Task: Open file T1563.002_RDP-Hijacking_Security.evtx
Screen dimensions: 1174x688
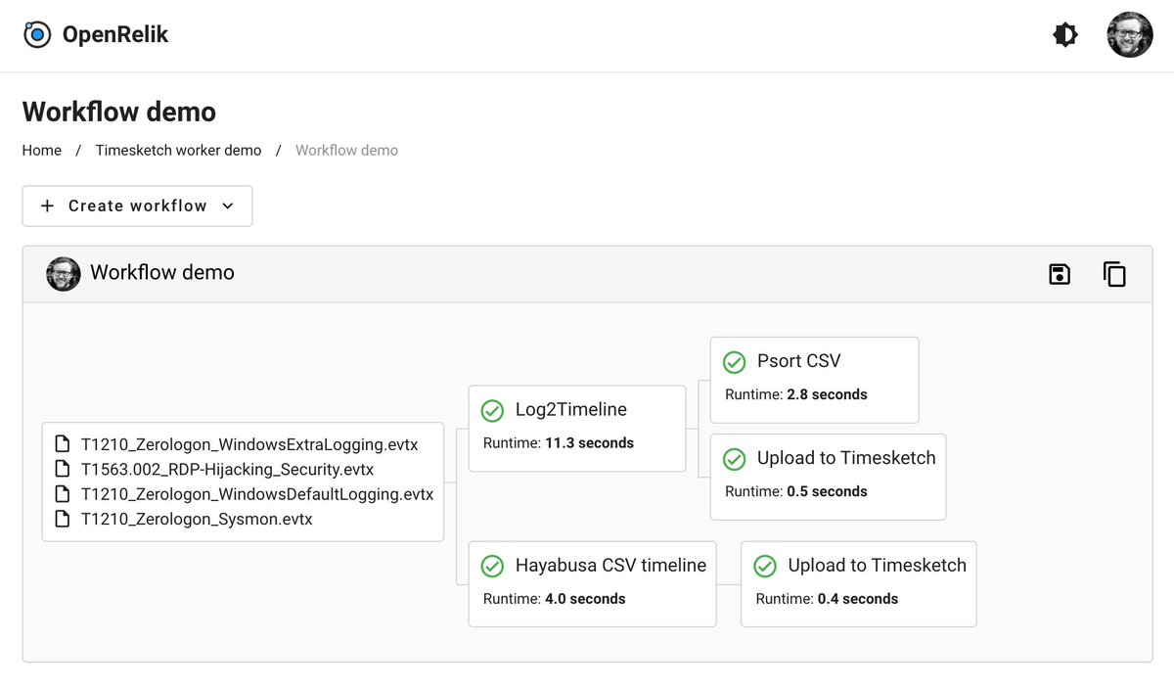Action: click(x=227, y=470)
